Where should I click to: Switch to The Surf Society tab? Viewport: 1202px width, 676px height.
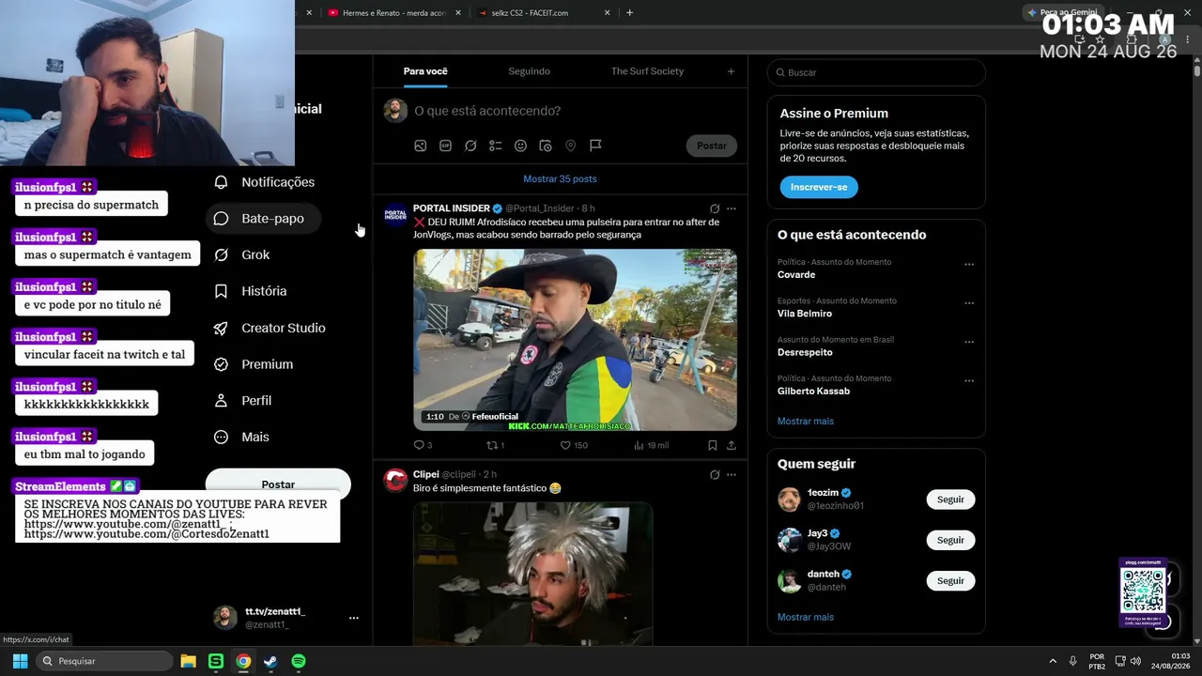[647, 71]
